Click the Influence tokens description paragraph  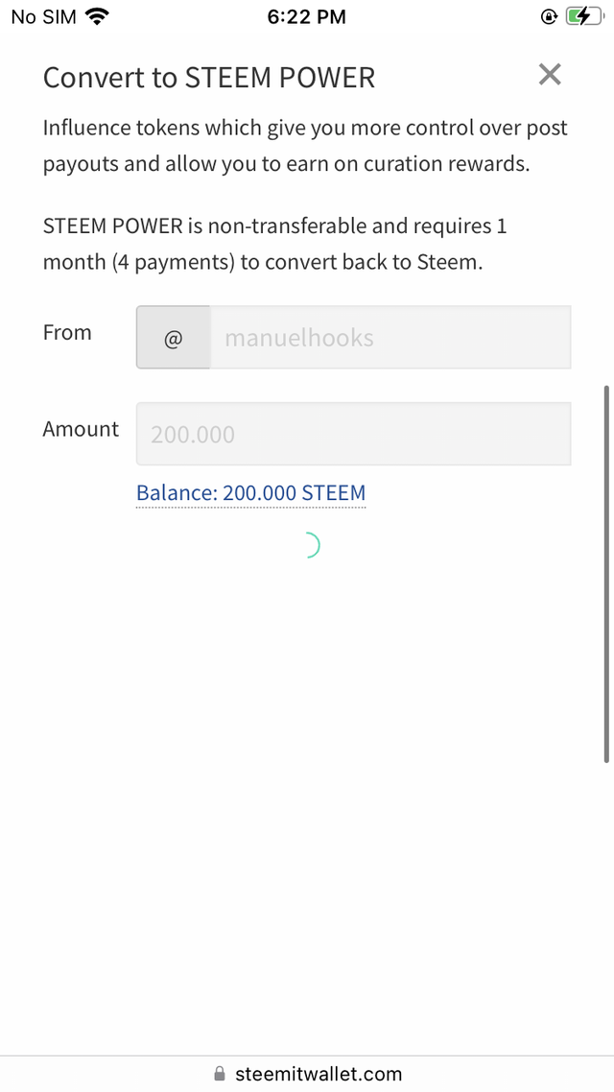[305, 146]
